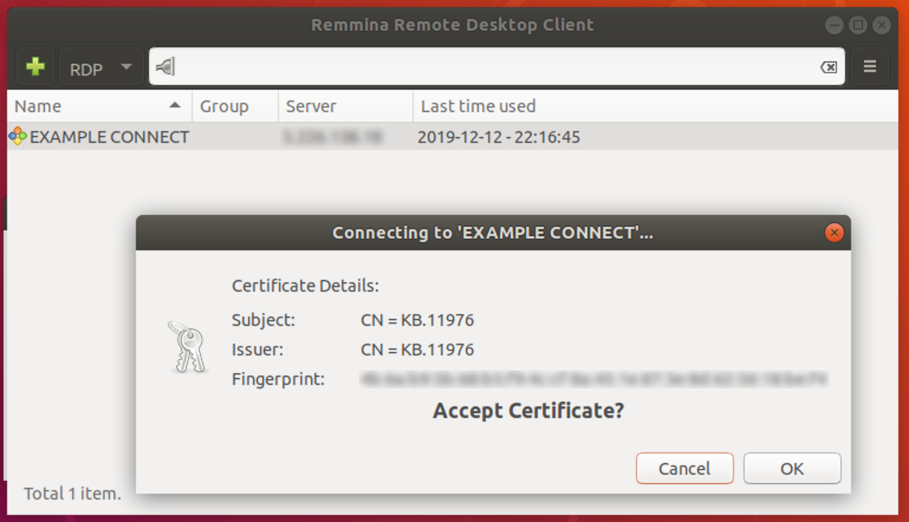Click the Name column sort arrow
Screen dimensions: 909x522
174,106
